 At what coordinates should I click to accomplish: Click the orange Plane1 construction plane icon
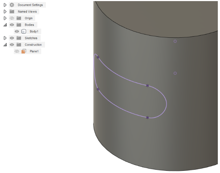[24, 51]
